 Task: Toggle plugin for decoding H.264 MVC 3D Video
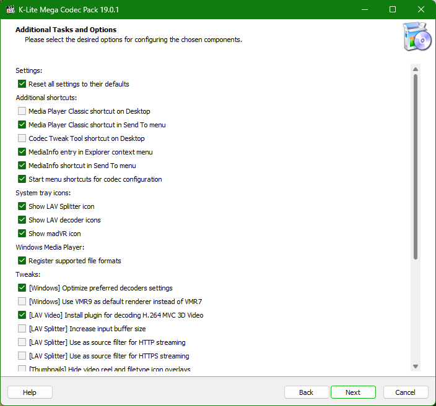22,315
